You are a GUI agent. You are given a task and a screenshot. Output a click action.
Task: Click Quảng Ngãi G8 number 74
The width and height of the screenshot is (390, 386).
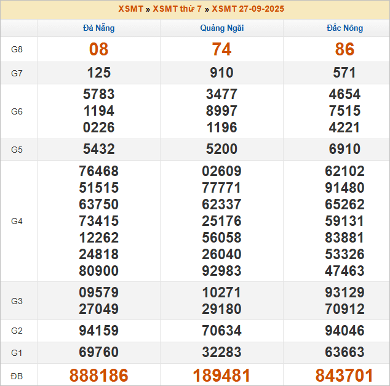point(221,50)
